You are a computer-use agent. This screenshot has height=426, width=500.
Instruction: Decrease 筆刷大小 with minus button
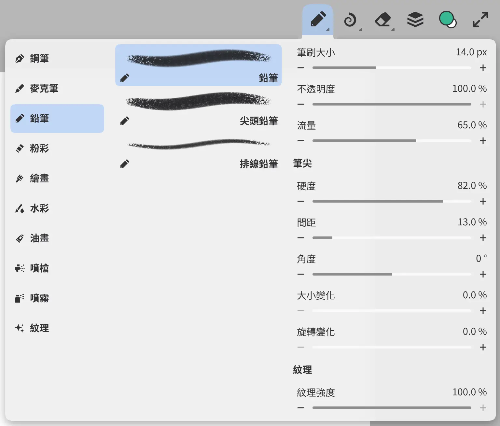(x=301, y=68)
